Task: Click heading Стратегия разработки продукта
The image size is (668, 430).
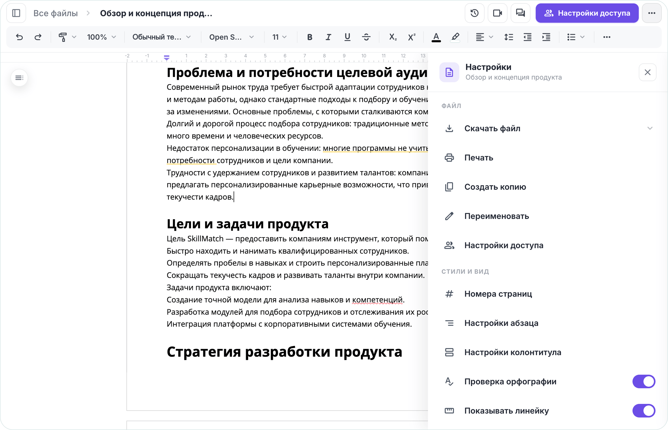Action: (284, 352)
